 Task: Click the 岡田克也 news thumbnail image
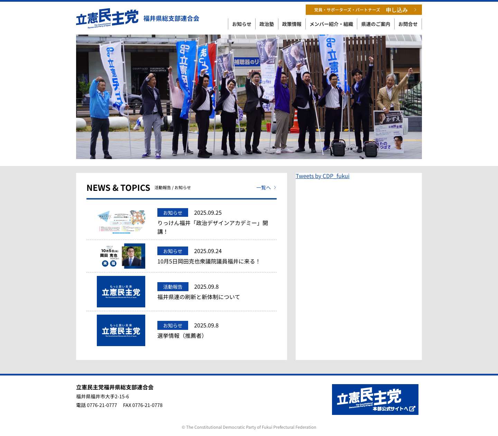pyautogui.click(x=121, y=256)
